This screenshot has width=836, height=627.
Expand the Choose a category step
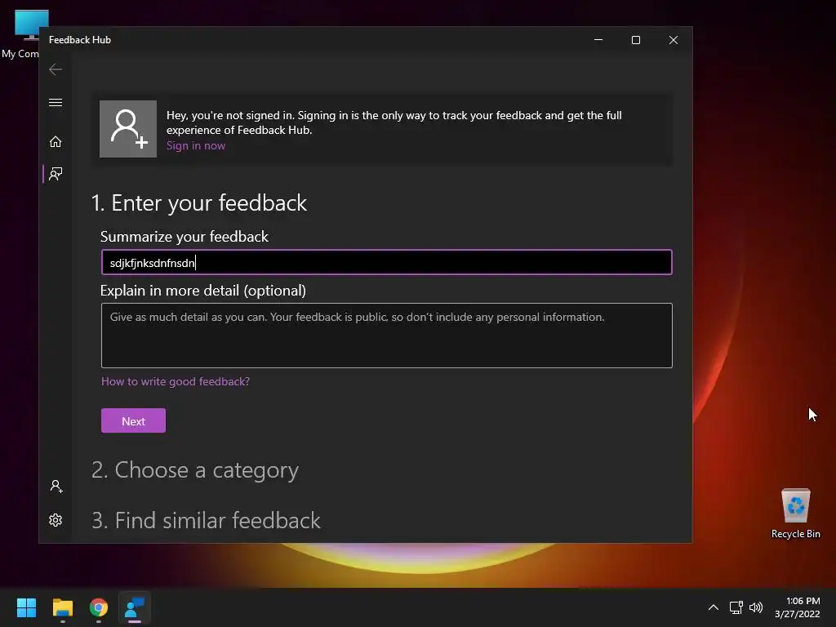pyautogui.click(x=195, y=470)
